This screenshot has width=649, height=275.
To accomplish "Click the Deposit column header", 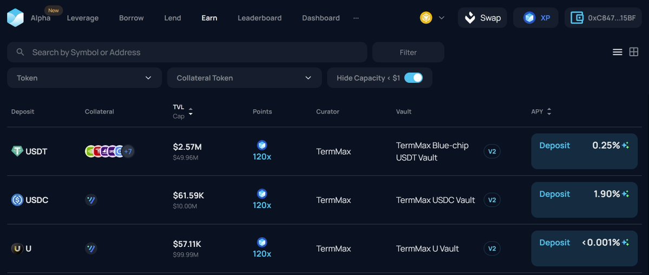I will pos(23,111).
